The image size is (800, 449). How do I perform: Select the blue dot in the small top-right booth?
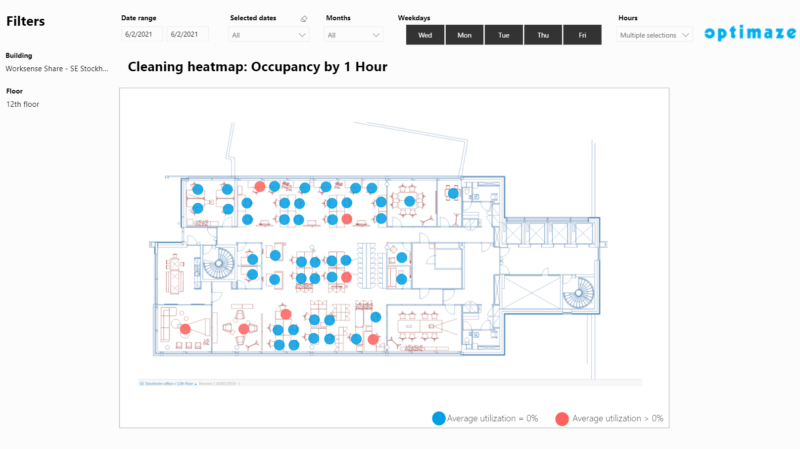point(453,193)
